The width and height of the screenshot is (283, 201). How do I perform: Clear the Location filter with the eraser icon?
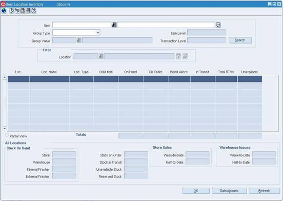[x=185, y=56]
